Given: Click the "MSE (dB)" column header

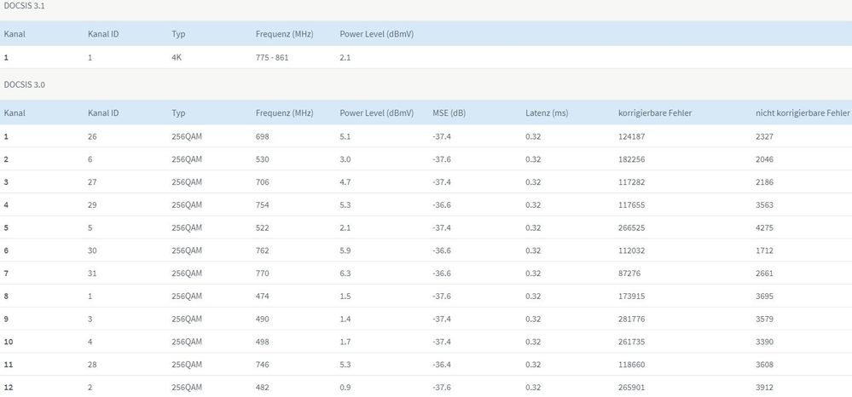Looking at the screenshot, I should tap(451, 112).
